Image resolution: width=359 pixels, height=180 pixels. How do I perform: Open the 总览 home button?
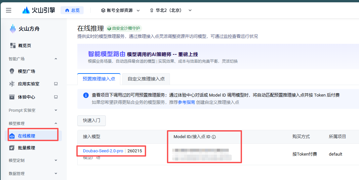(x=72, y=10)
